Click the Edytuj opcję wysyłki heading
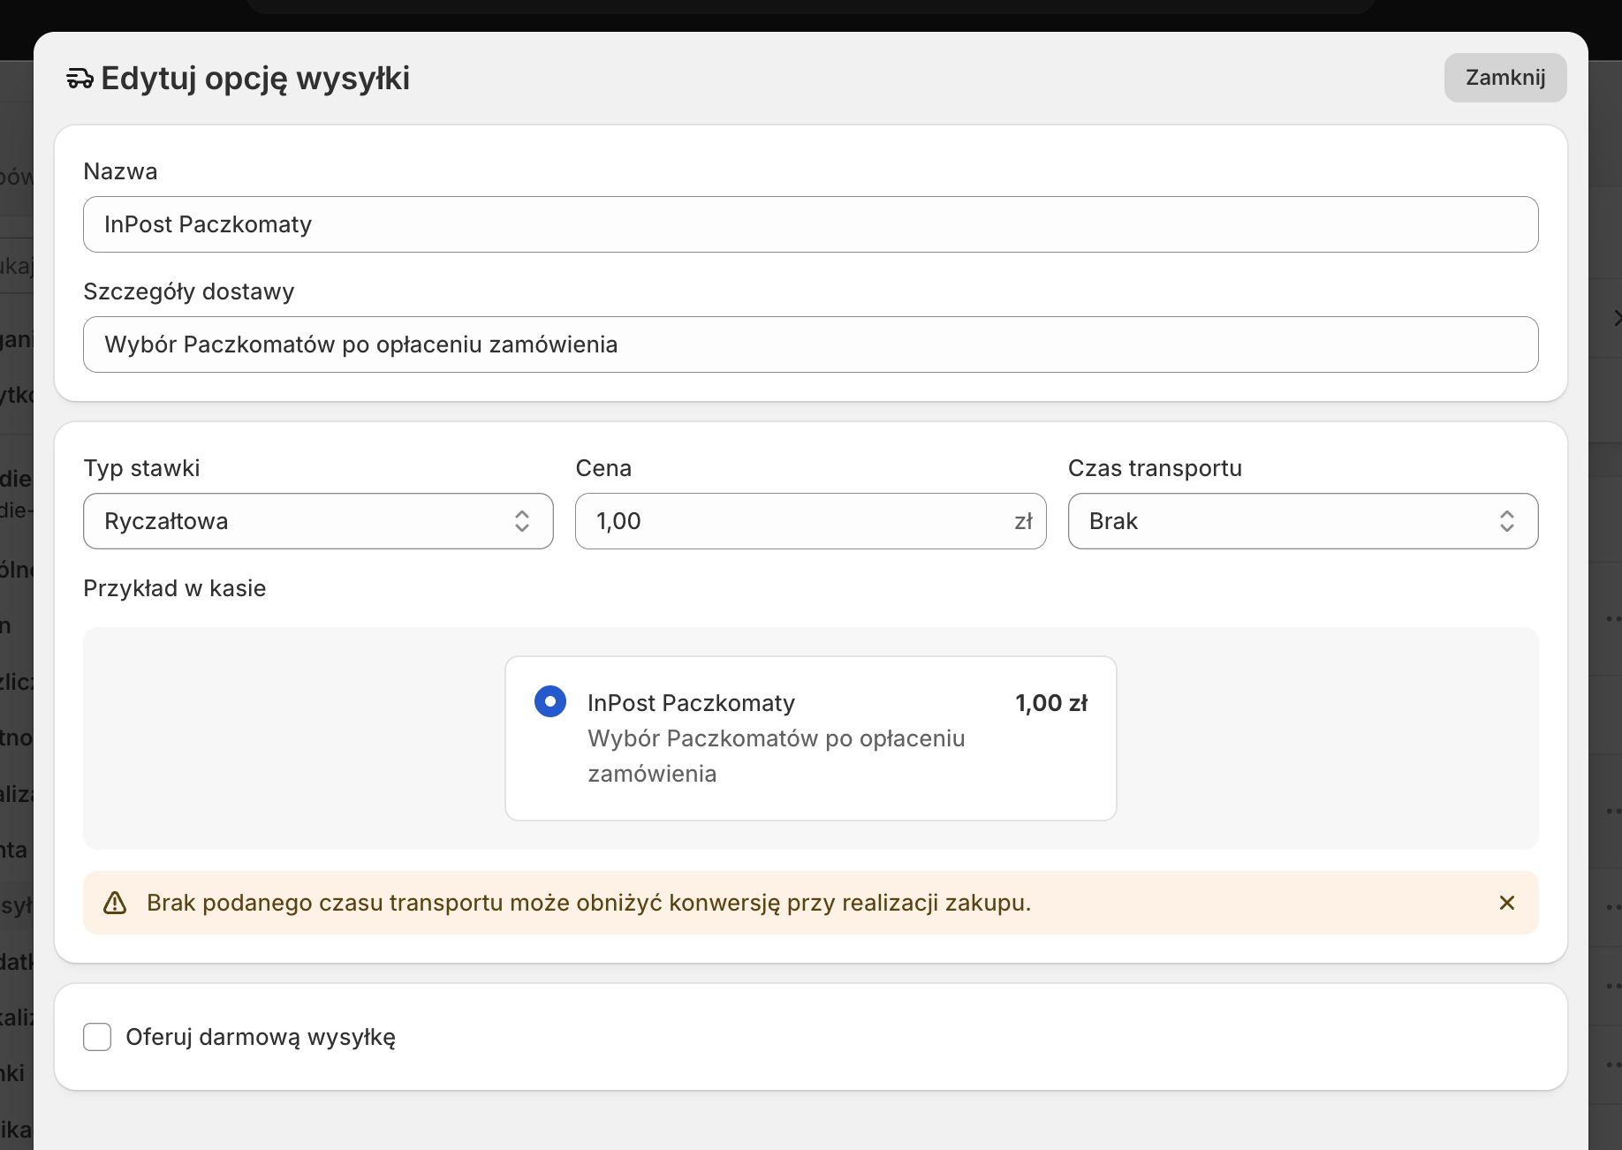Viewport: 1622px width, 1150px height. 255,79
